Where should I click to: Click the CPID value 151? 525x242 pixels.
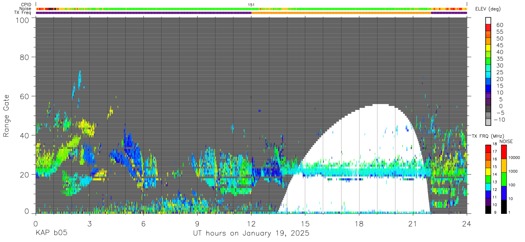[251, 5]
